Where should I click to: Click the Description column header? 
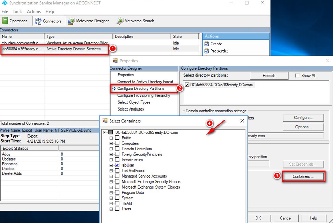coord(142,36)
